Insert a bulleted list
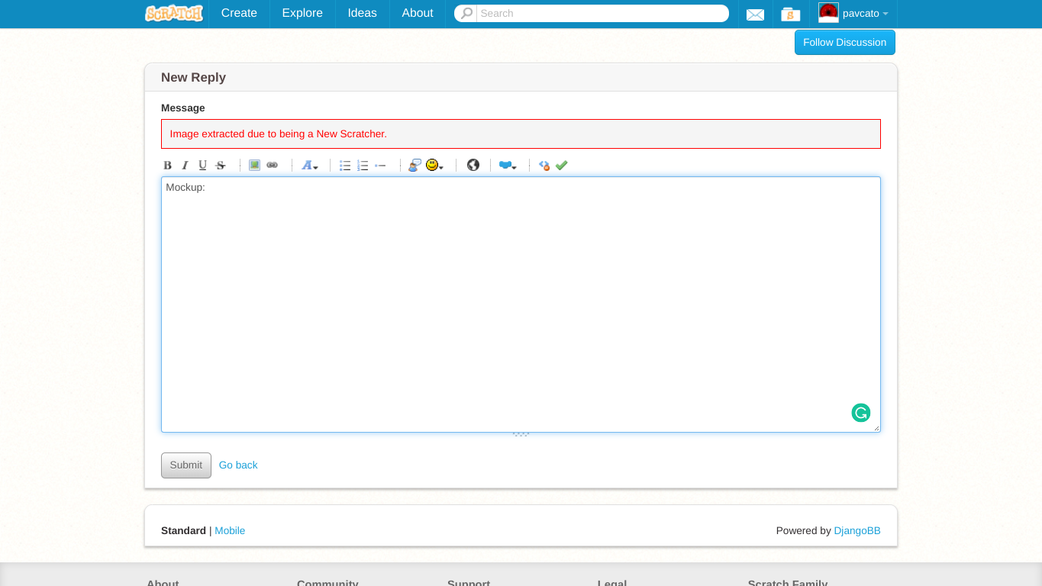1042x586 pixels. pos(345,166)
